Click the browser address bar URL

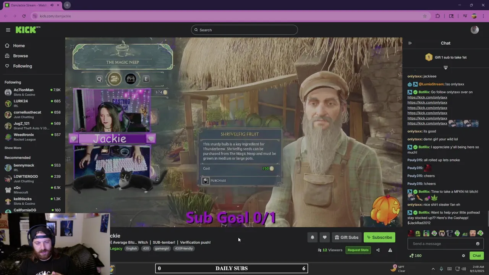tap(55, 16)
